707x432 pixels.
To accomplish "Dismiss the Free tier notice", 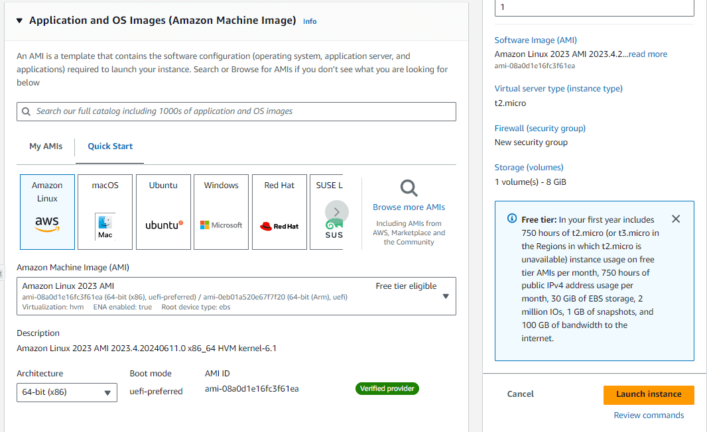I will [x=675, y=219].
